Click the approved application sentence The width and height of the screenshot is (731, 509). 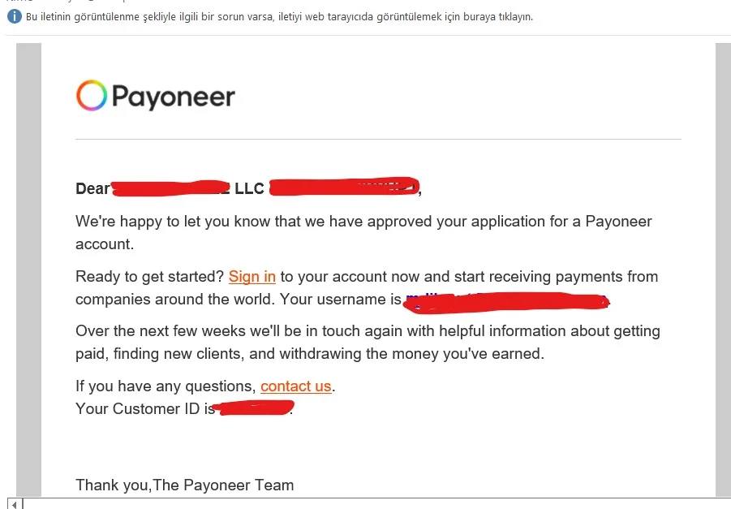pos(363,232)
